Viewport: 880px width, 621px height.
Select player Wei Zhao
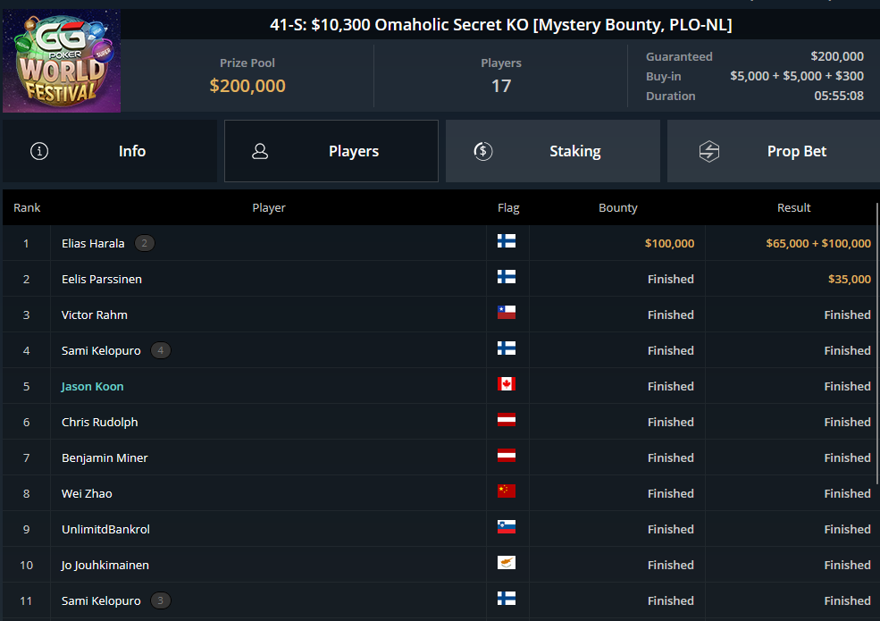(x=87, y=493)
